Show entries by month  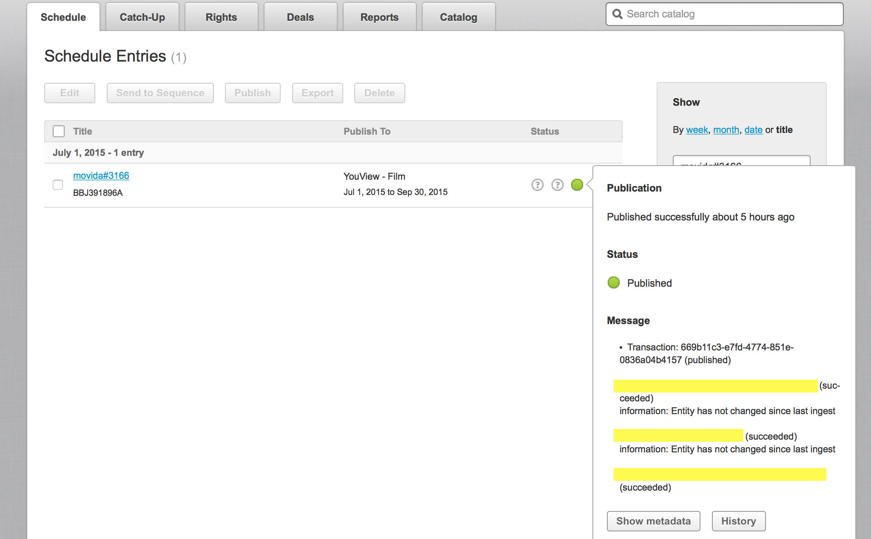point(726,130)
